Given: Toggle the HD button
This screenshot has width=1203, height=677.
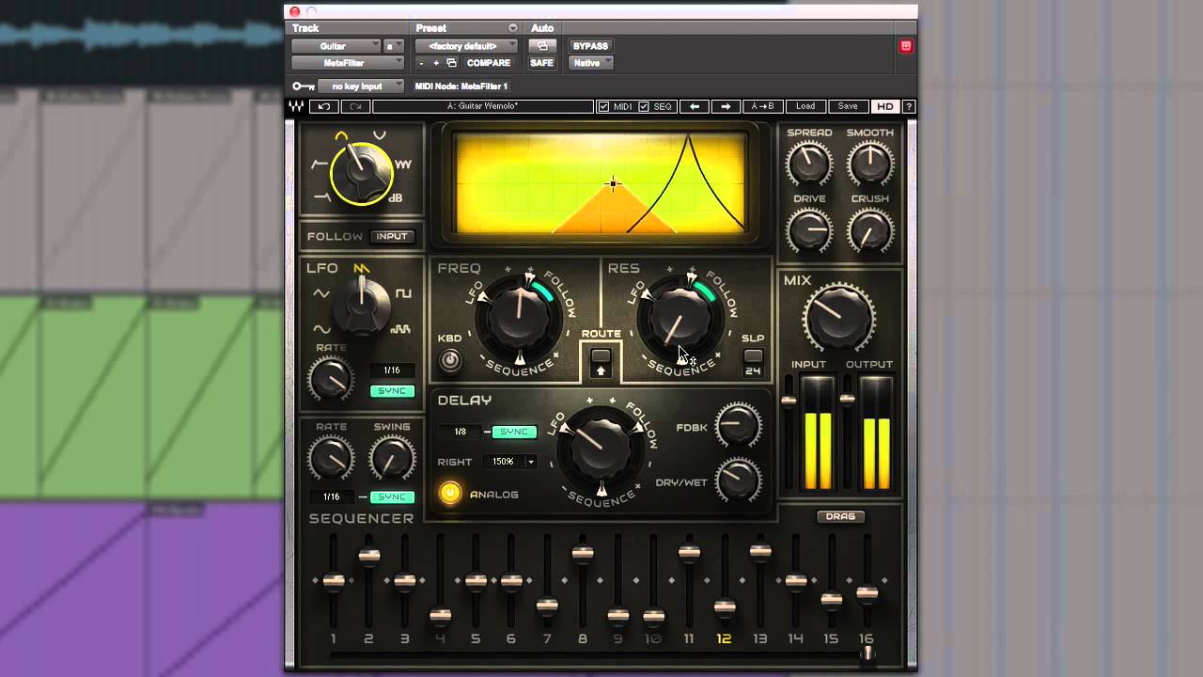Looking at the screenshot, I should point(884,106).
